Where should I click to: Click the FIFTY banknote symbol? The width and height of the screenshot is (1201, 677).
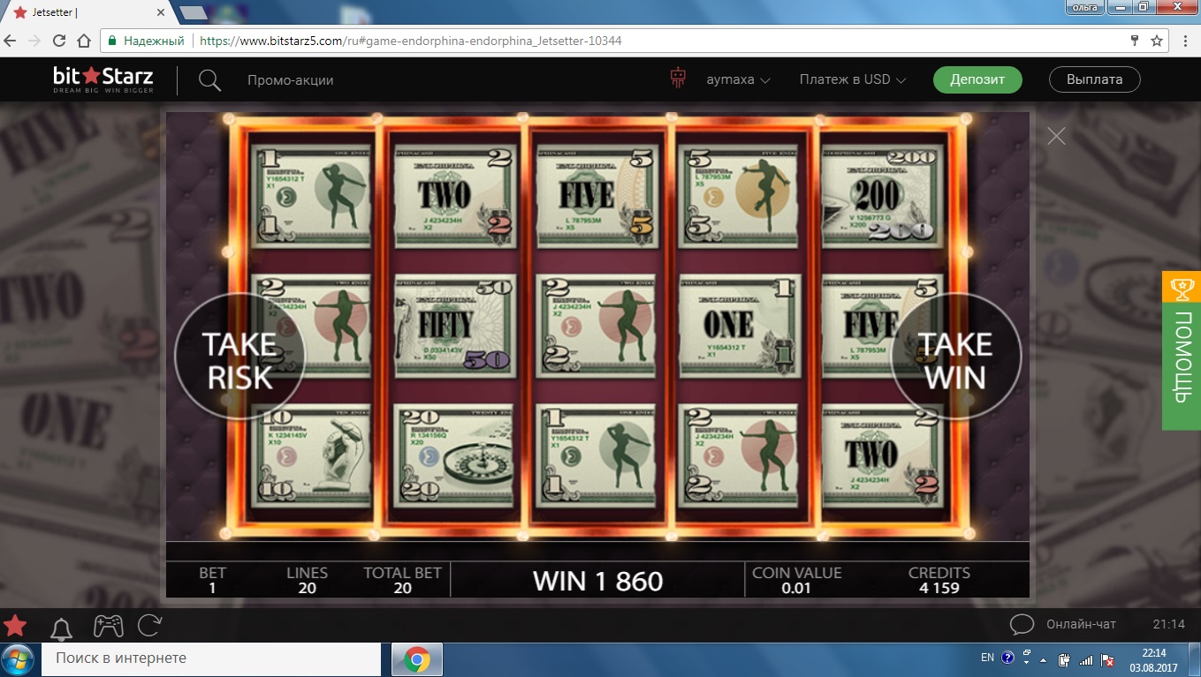point(456,325)
